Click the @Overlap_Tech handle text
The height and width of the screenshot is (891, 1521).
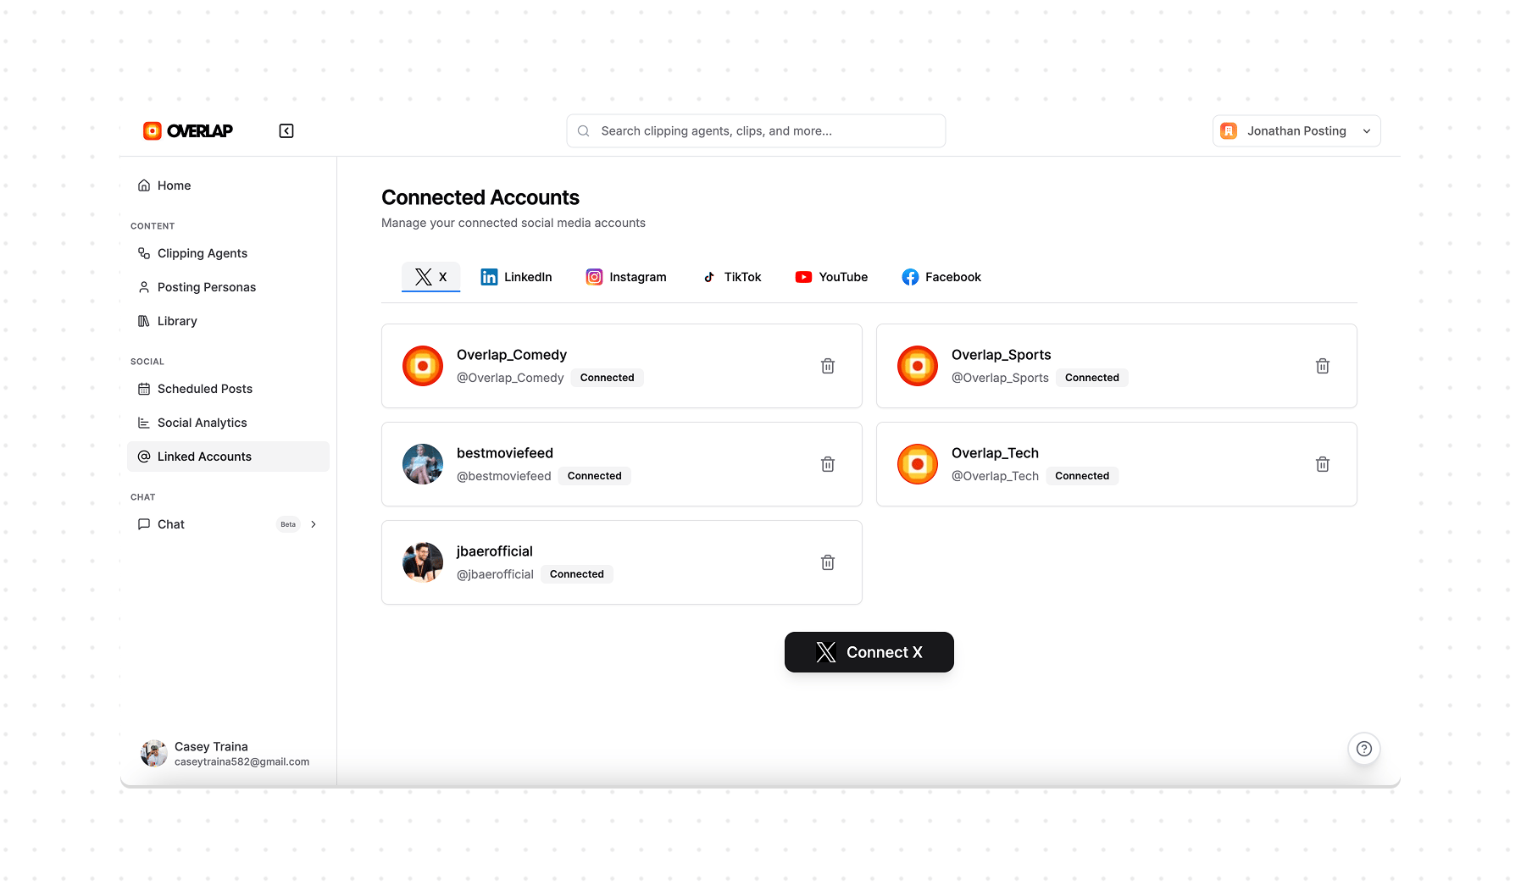click(x=995, y=476)
